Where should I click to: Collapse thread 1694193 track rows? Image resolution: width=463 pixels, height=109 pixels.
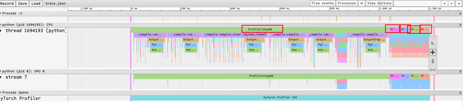click(1, 31)
